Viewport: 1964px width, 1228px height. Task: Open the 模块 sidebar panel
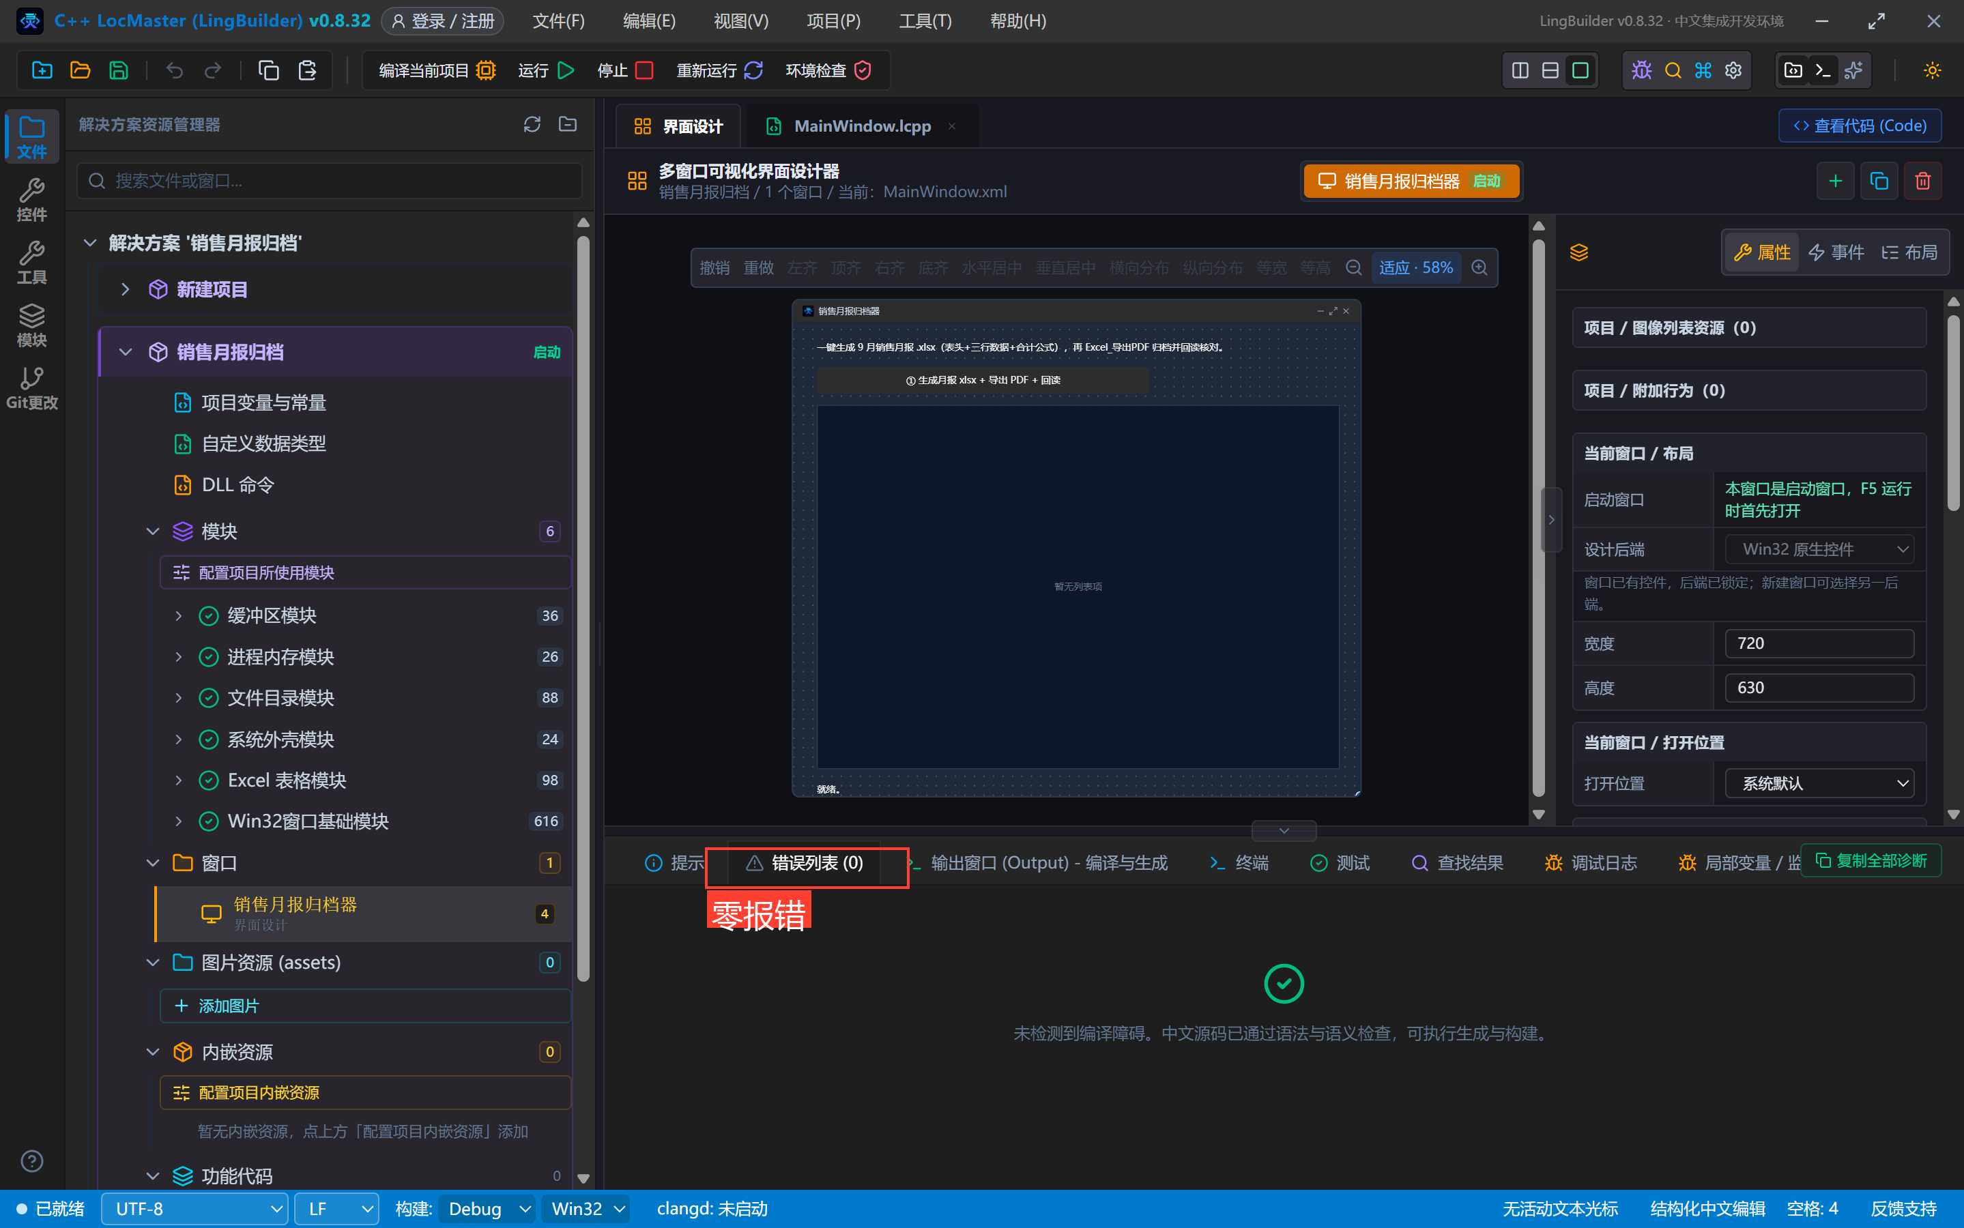click(31, 325)
